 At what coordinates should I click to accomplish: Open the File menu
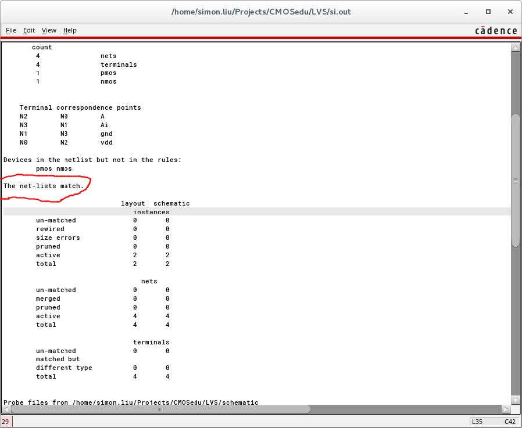click(x=10, y=30)
